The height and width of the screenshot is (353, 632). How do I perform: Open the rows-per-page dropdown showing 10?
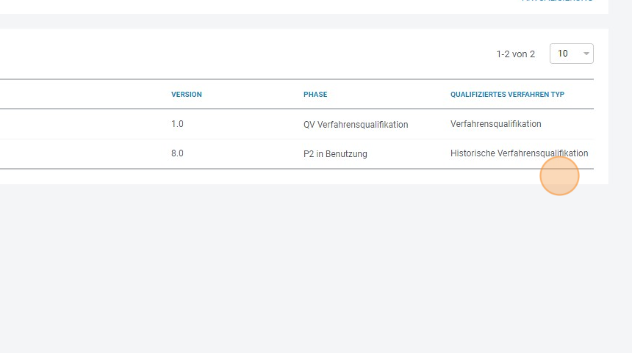(567, 54)
